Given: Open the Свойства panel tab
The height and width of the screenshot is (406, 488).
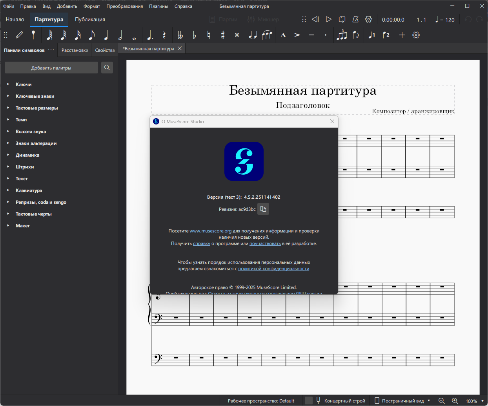Looking at the screenshot, I should [105, 50].
